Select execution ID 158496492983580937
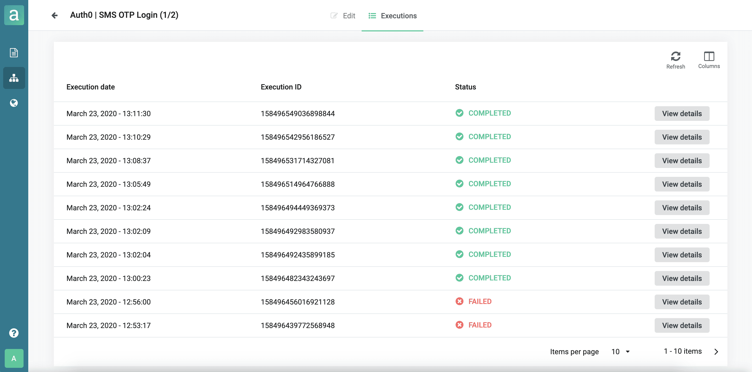The width and height of the screenshot is (752, 372). [x=298, y=231]
